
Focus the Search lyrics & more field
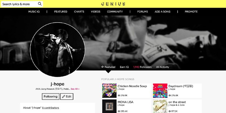pyautogui.click(x=20, y=4)
